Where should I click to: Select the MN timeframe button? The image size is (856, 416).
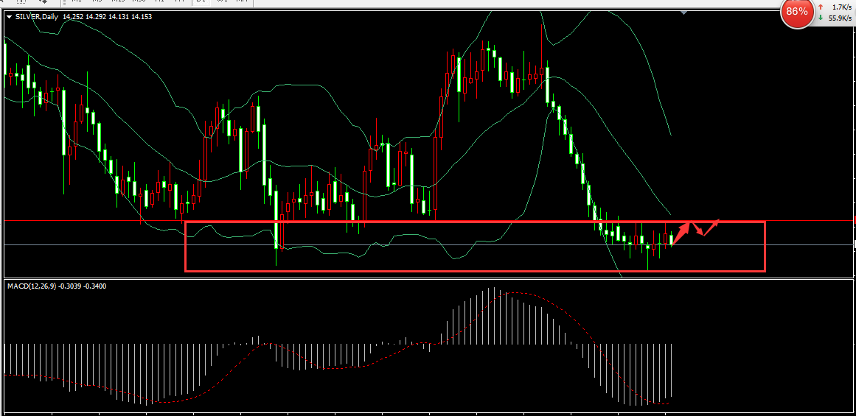tap(242, 1)
